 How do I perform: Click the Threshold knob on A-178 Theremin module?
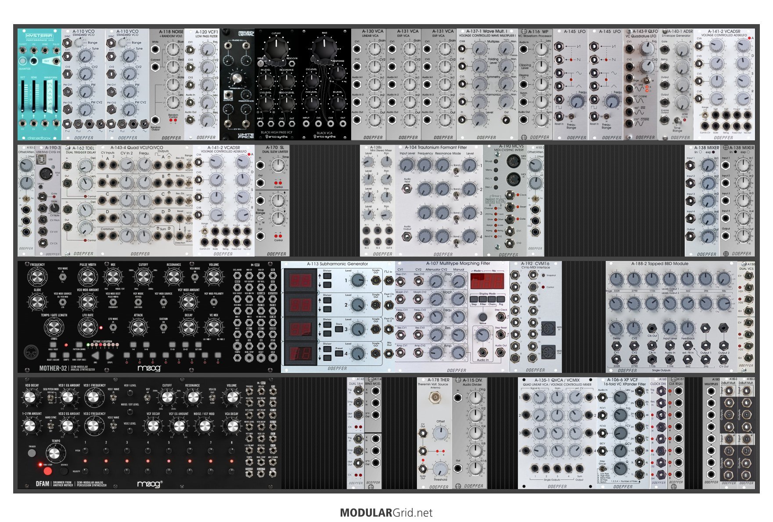coord(440,469)
